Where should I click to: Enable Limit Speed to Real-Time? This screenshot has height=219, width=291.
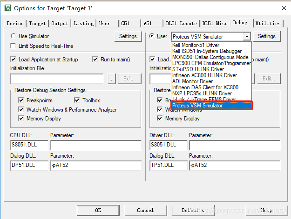(x=13, y=46)
